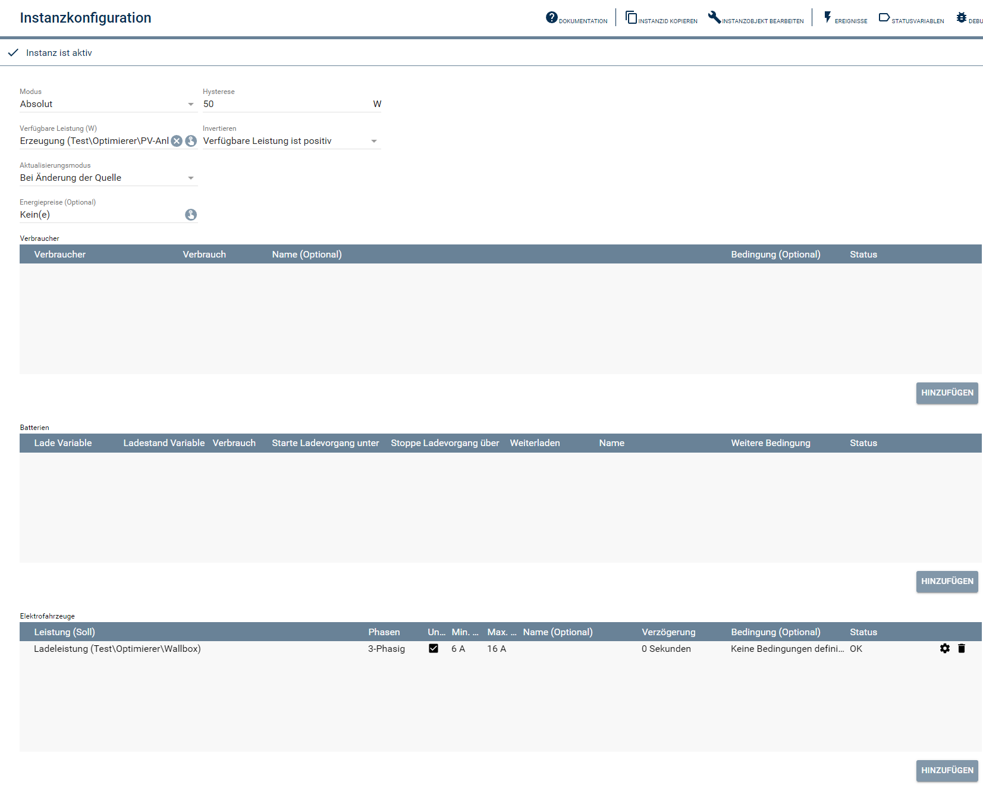The image size is (983, 794).
Task: Select the Ladeleistung (Test\Optimierer\Wallbox) cell
Action: coord(117,649)
